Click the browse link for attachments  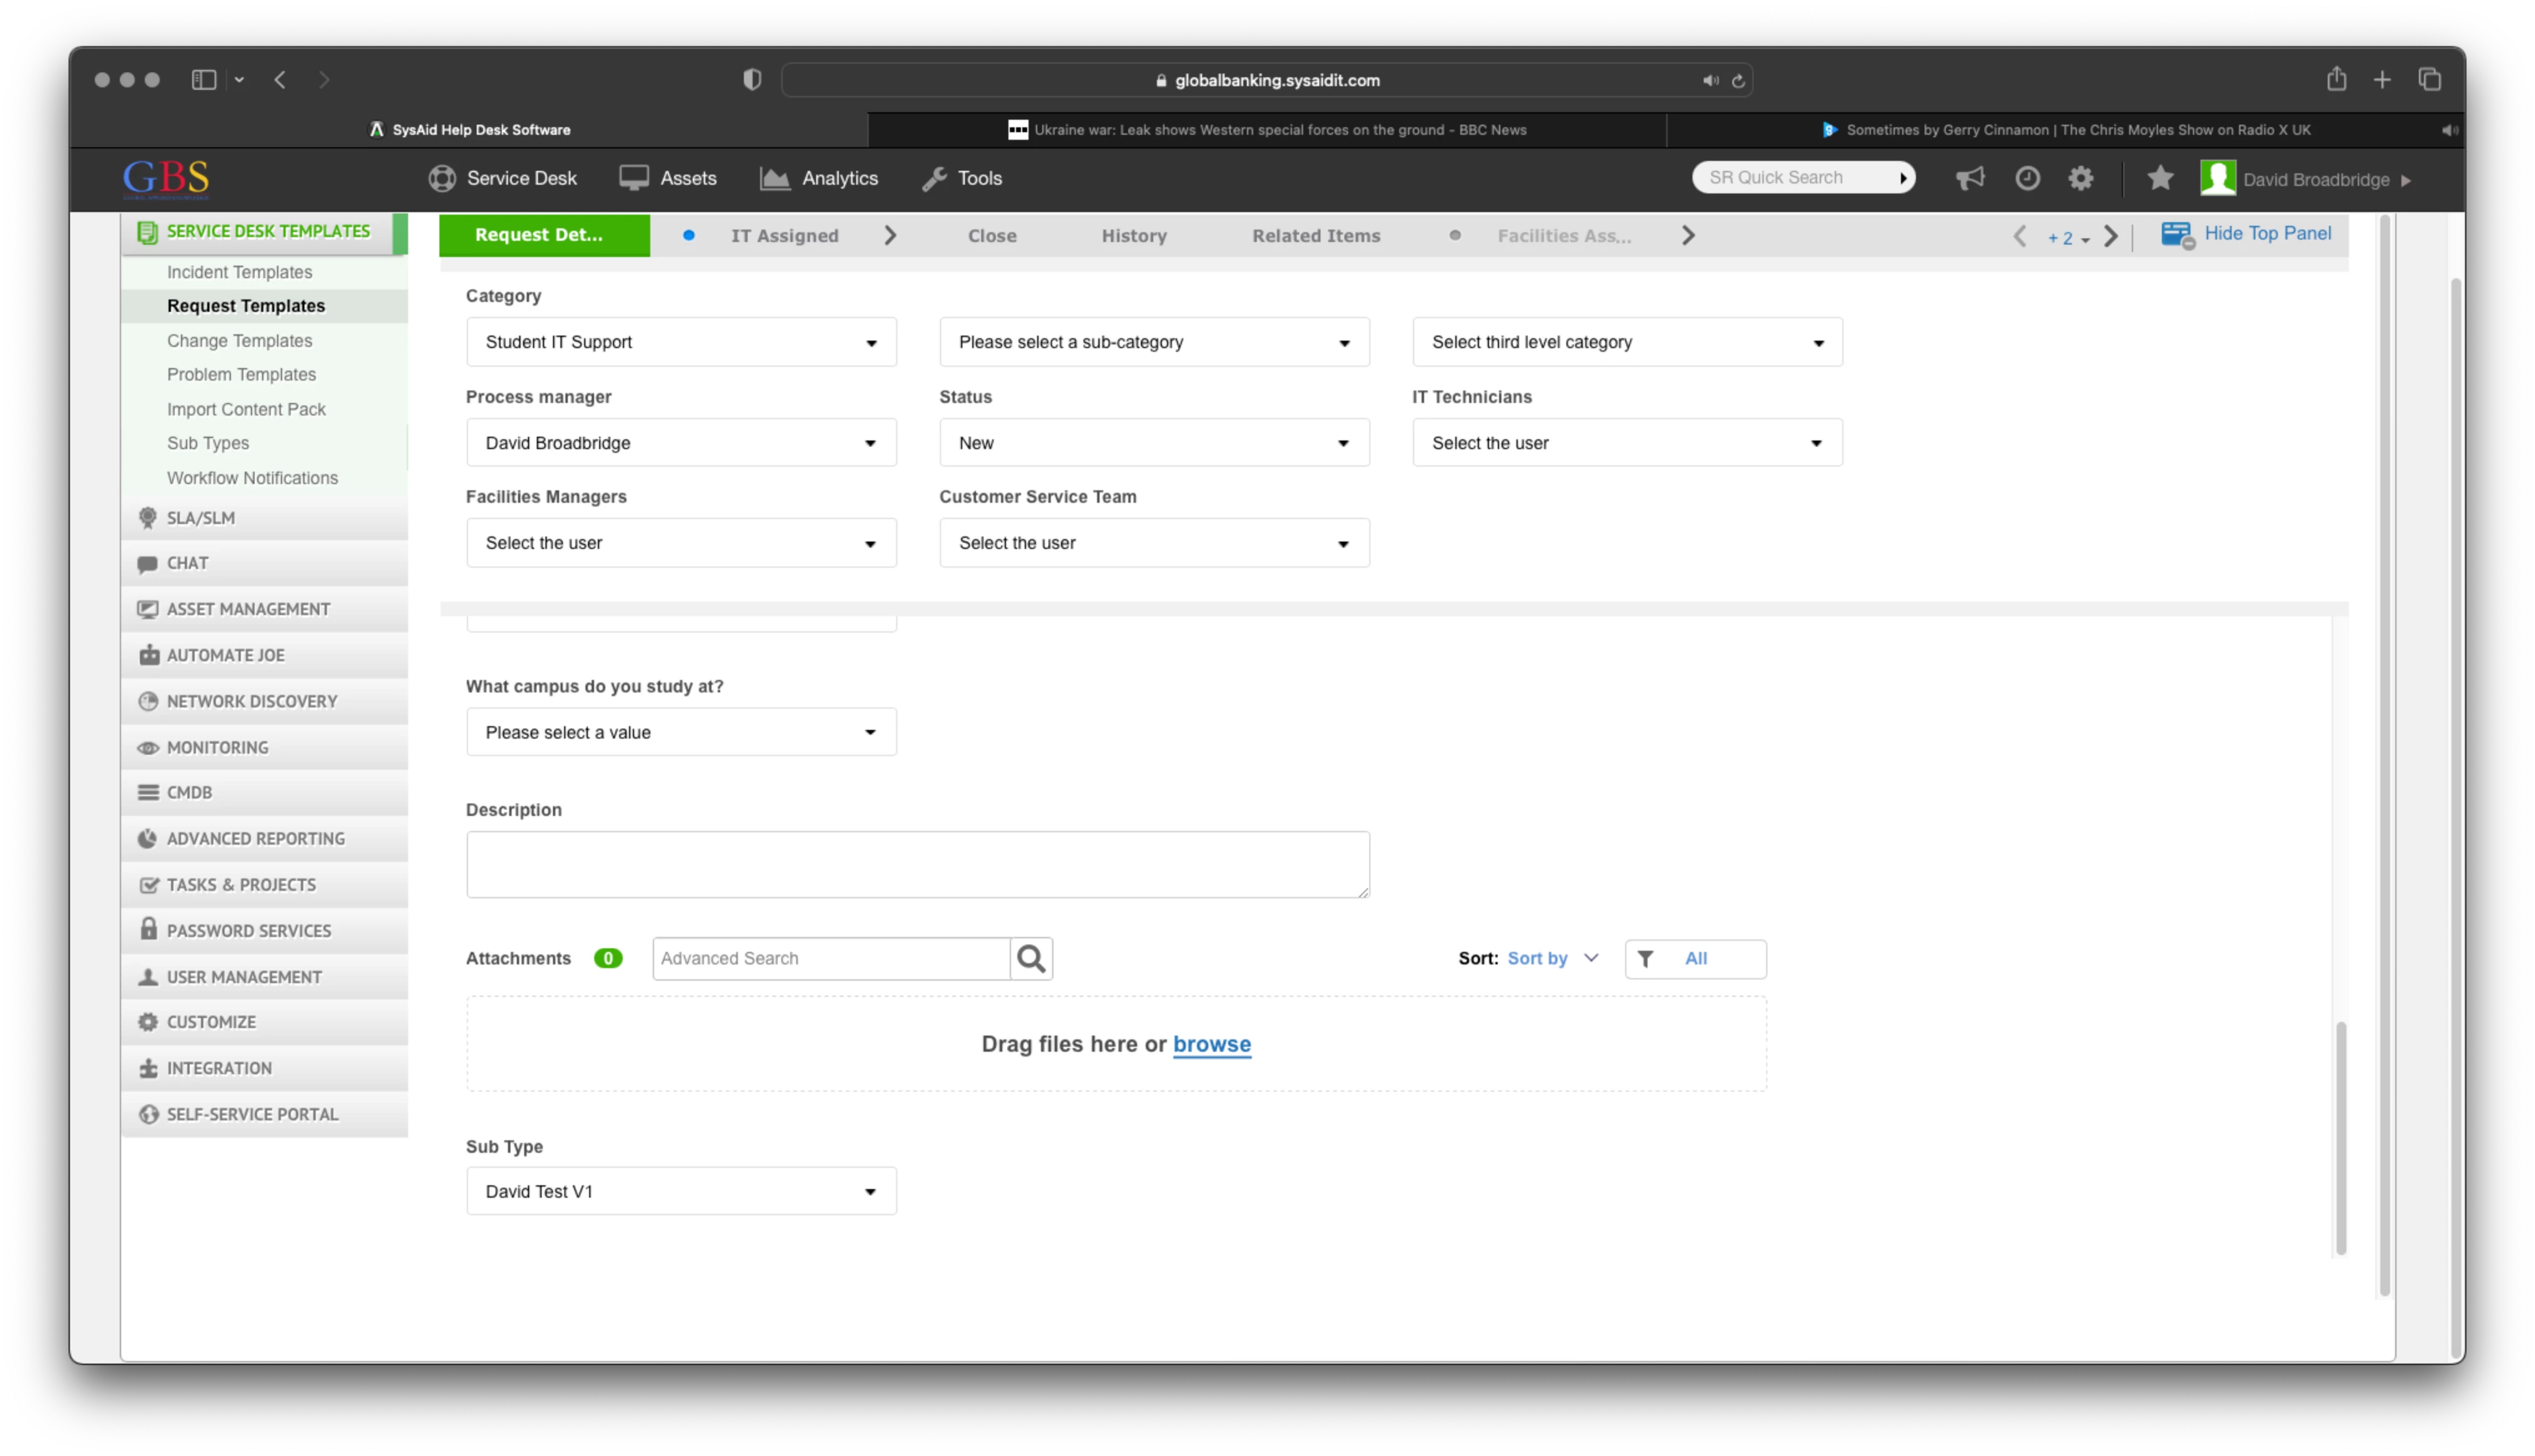point(1211,1044)
